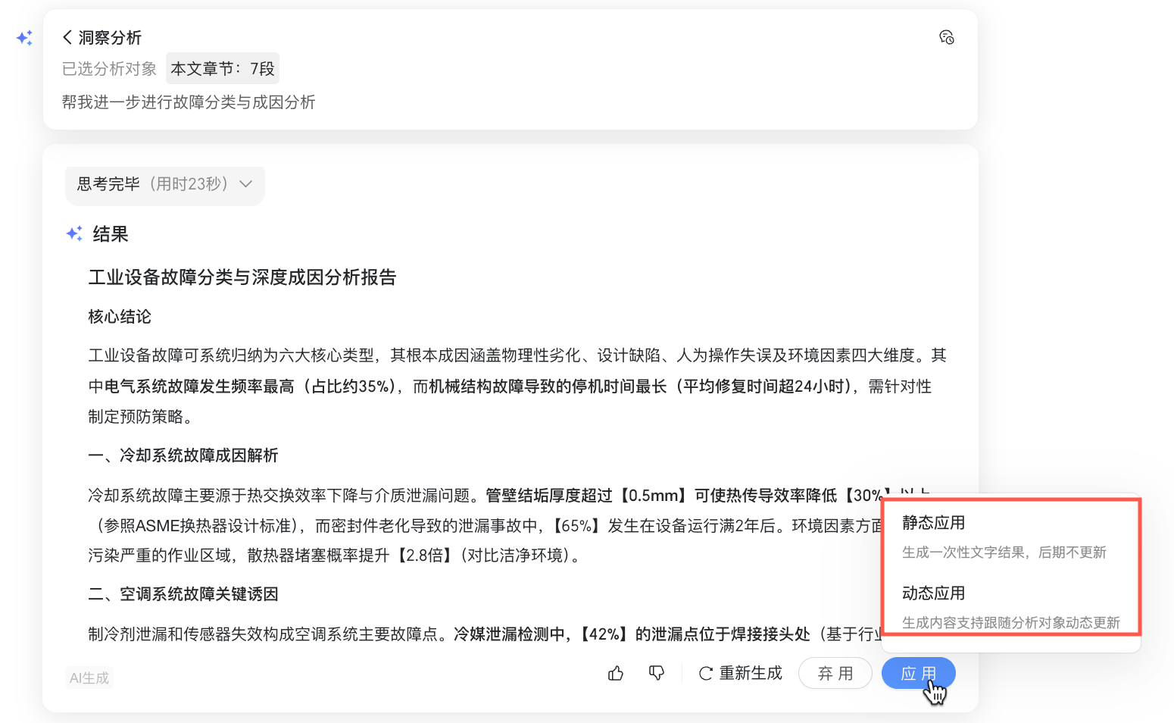Click the sparkle icon next to 结果

pyautogui.click(x=74, y=233)
